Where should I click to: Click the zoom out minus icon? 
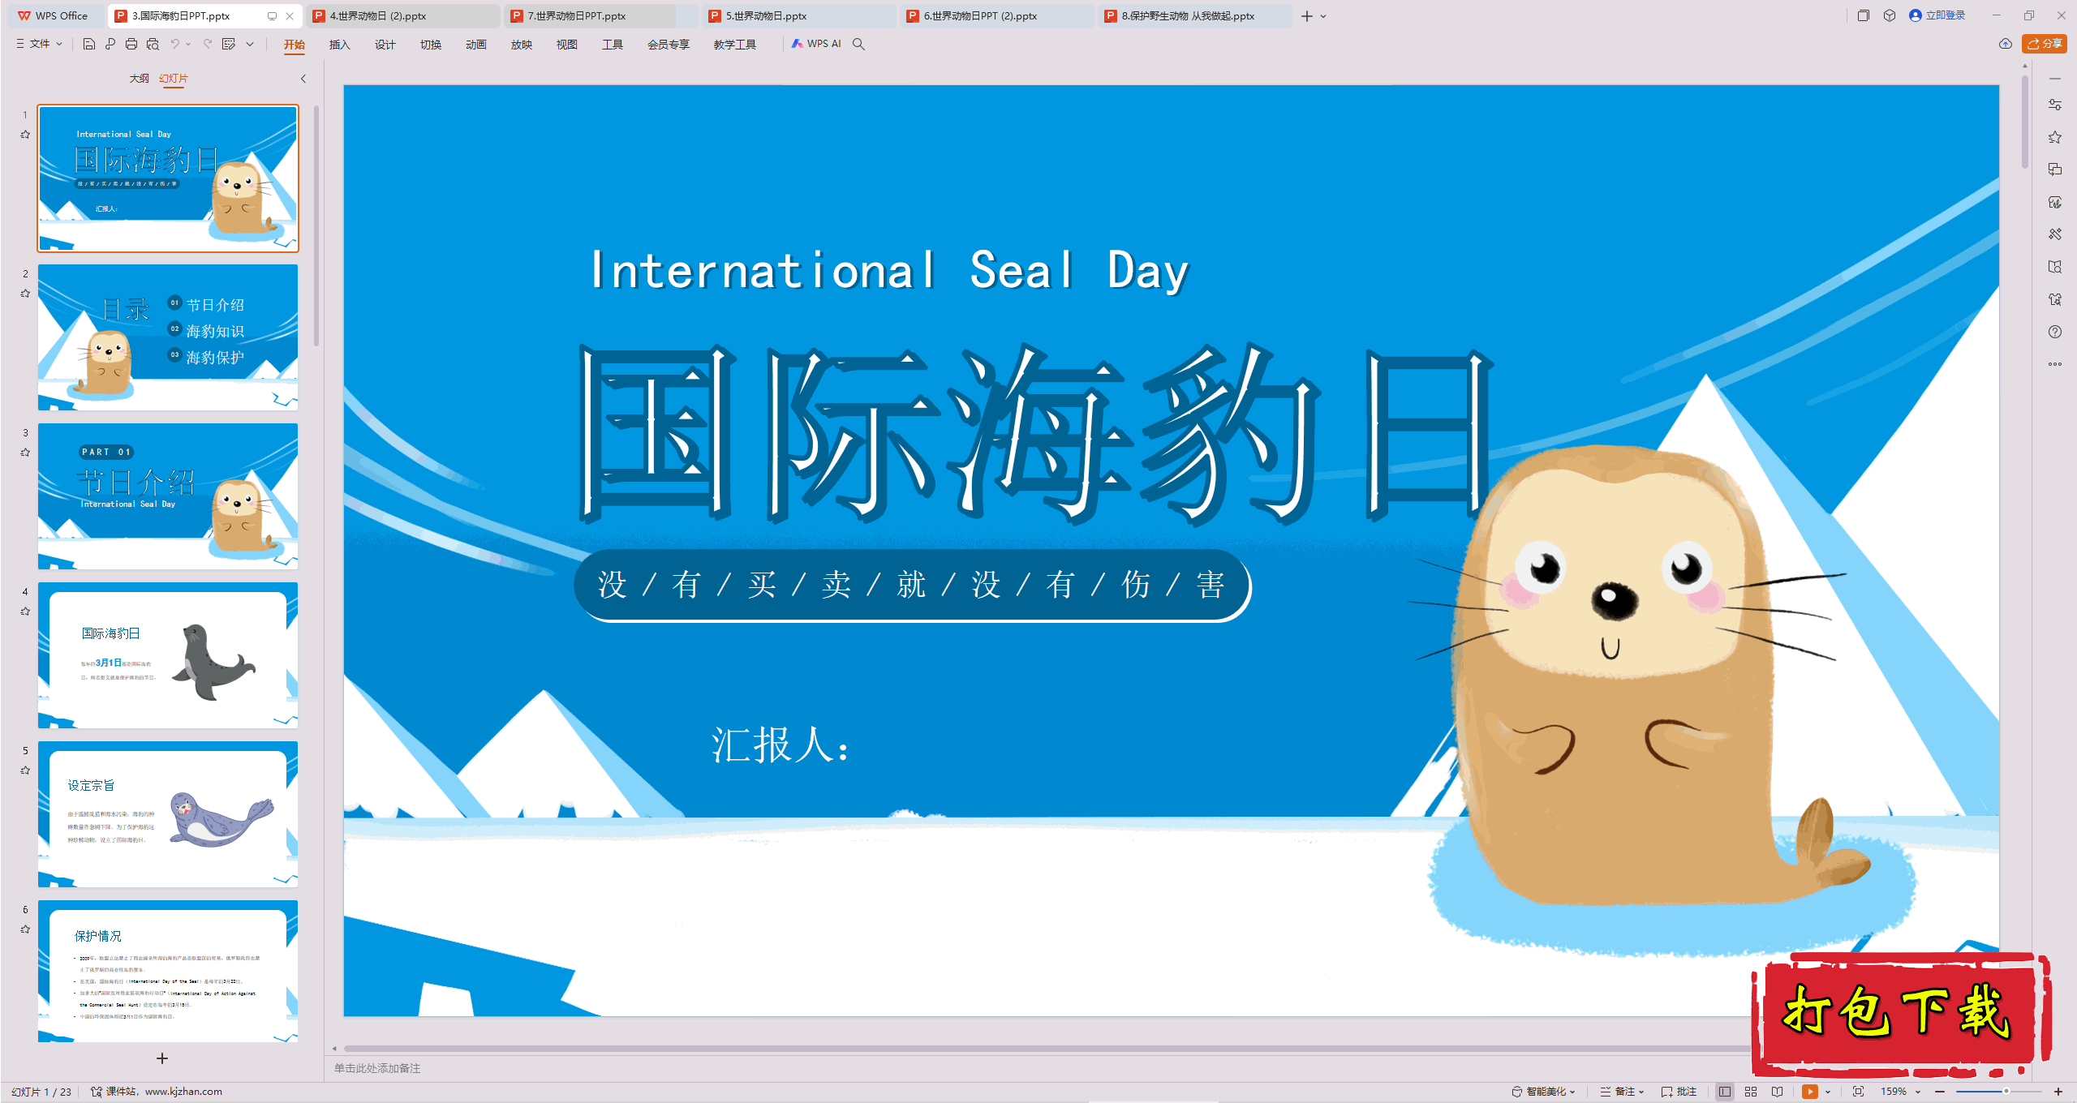[x=1940, y=1092]
